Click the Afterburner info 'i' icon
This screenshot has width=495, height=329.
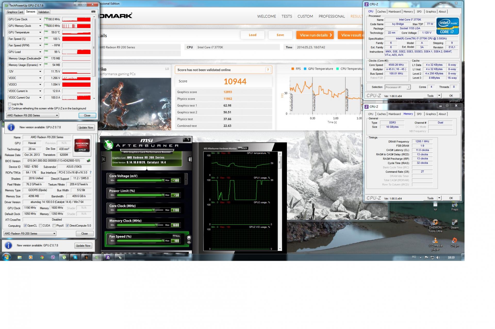point(190,159)
